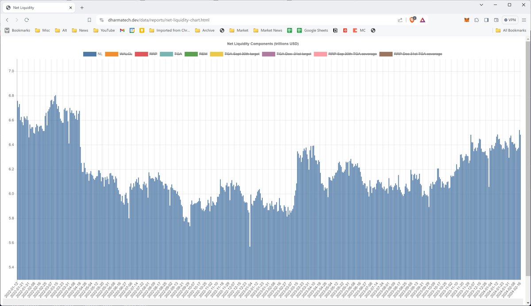The height and width of the screenshot is (306, 531).
Task: Enable the REM dataset legend item
Action: (196, 54)
